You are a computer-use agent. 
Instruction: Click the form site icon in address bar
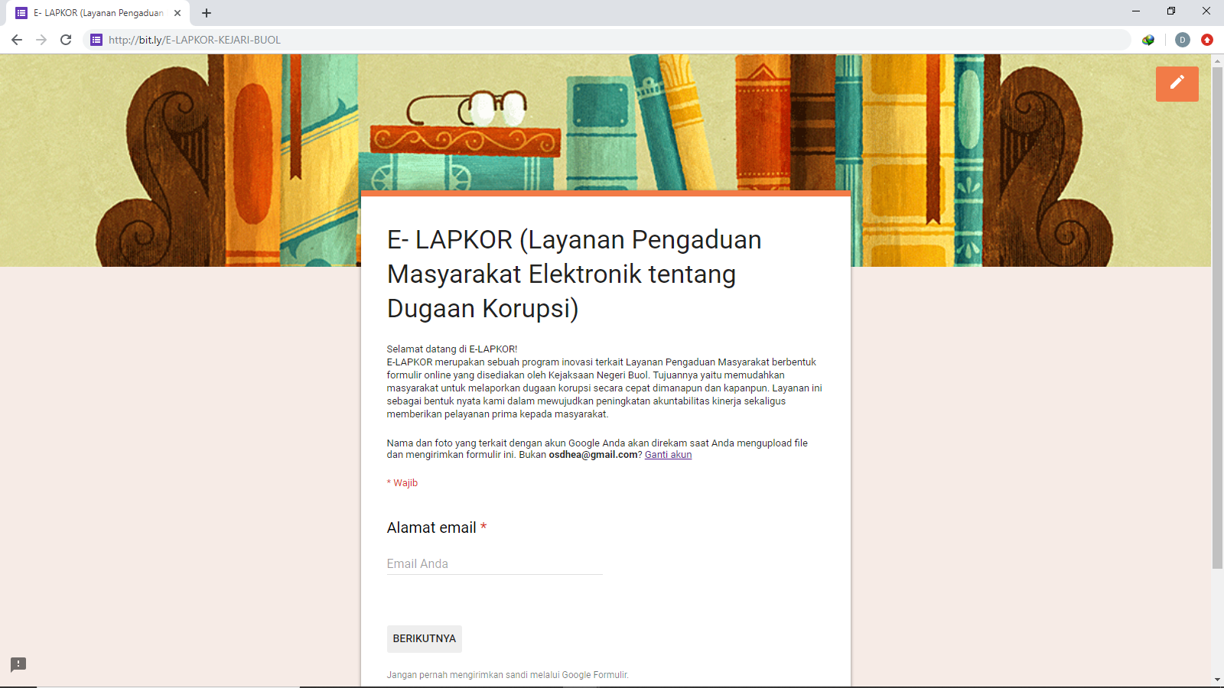click(x=96, y=40)
